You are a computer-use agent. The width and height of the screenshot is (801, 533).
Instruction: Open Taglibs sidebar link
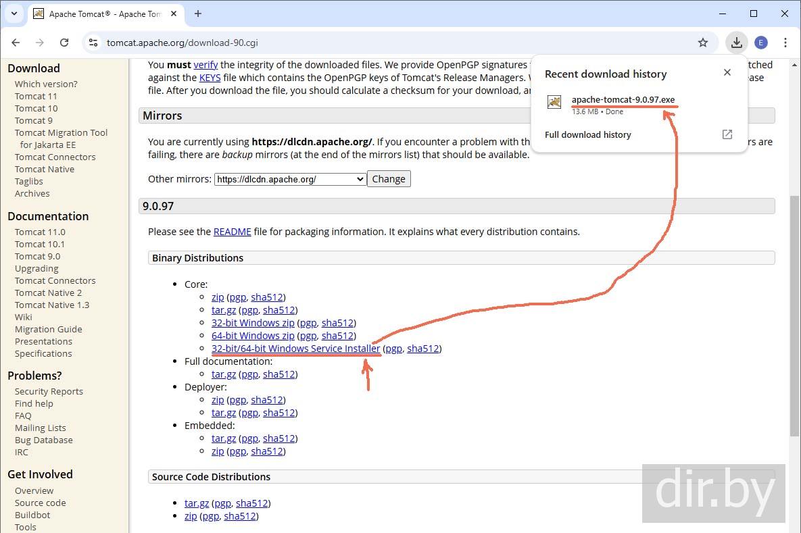click(x=28, y=181)
